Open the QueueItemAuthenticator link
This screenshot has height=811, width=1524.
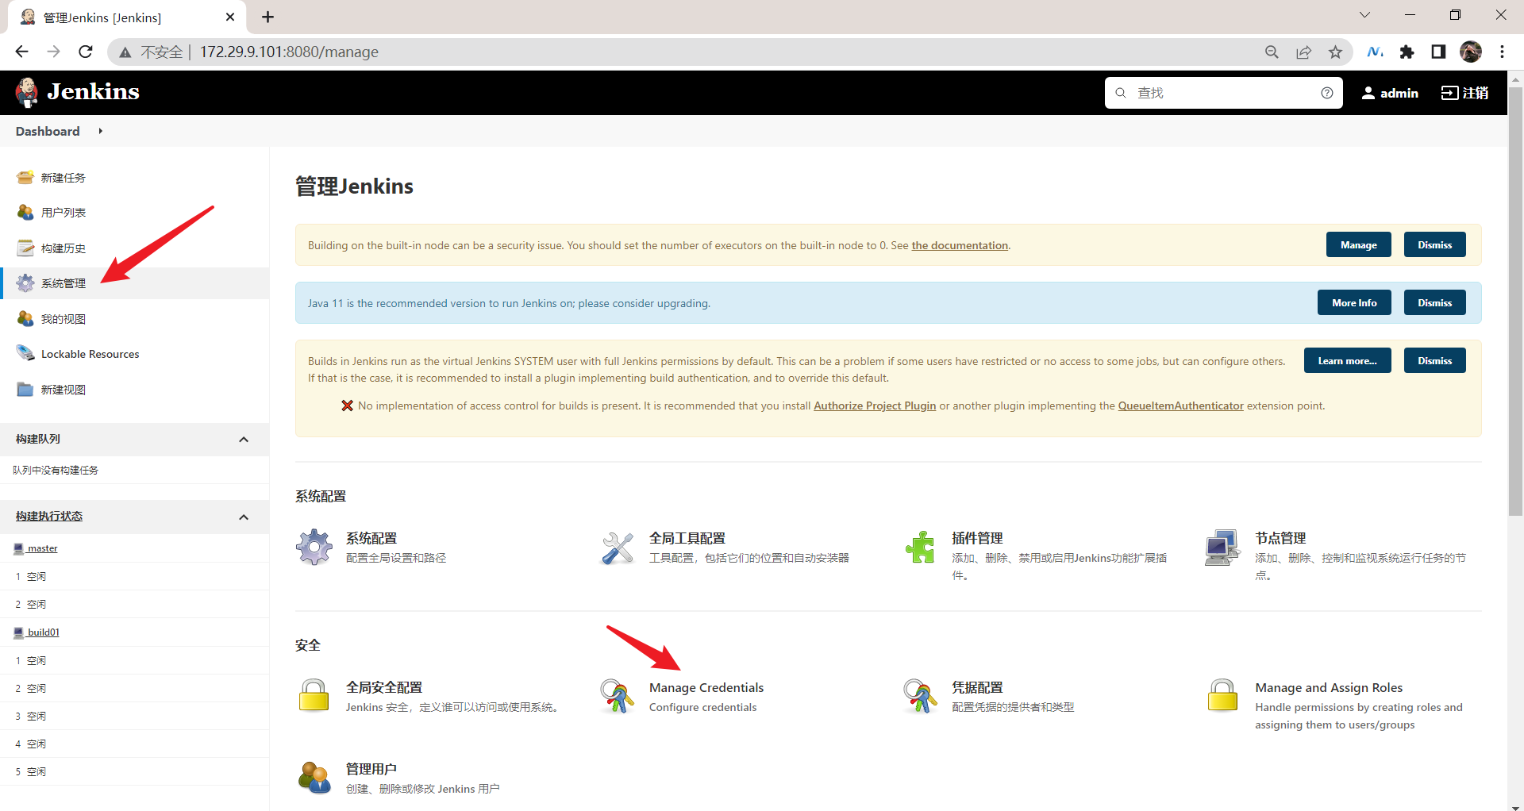tap(1180, 405)
